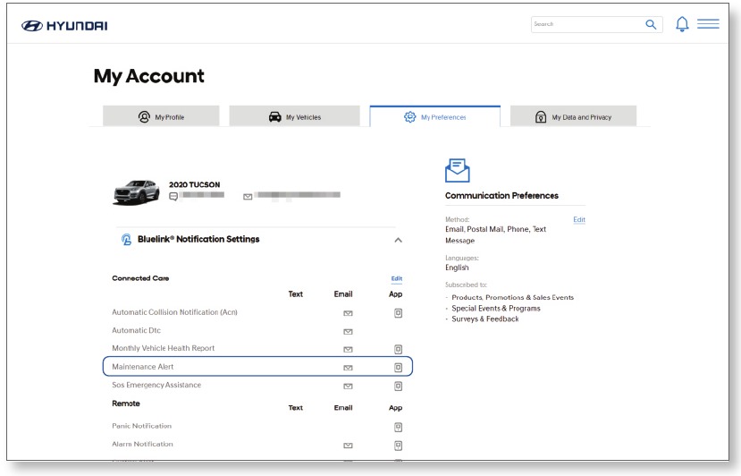Click the Email icon for Alarm Notification
Screen dimensions: 741x476
(x=348, y=446)
